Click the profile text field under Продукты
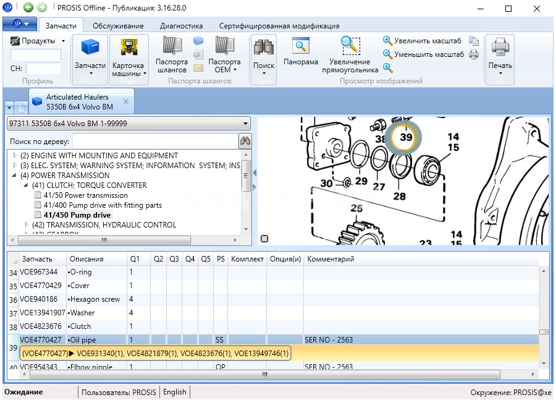The height and width of the screenshot is (400, 556). point(35,55)
